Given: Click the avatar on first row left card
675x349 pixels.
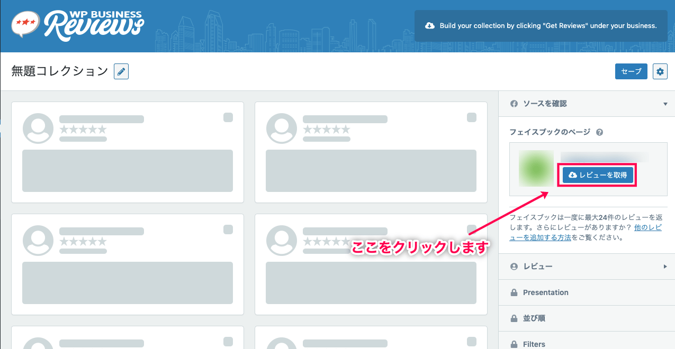Looking at the screenshot, I should (x=38, y=128).
